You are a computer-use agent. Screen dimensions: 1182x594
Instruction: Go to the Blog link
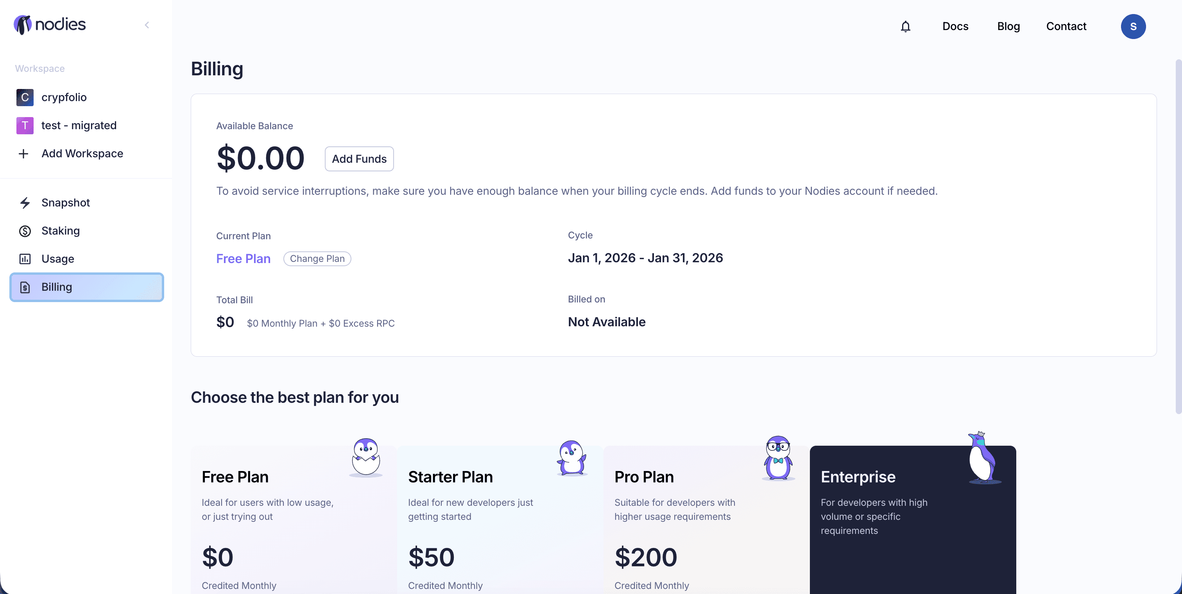[x=1008, y=27]
